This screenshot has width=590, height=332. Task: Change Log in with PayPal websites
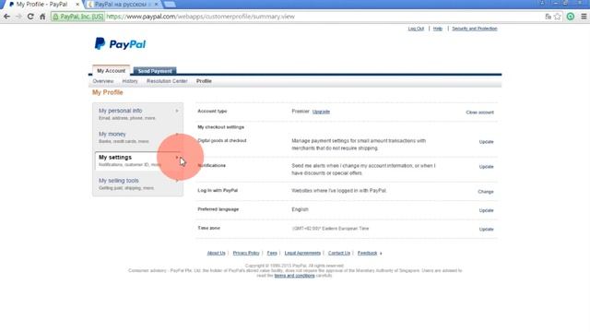pos(486,192)
